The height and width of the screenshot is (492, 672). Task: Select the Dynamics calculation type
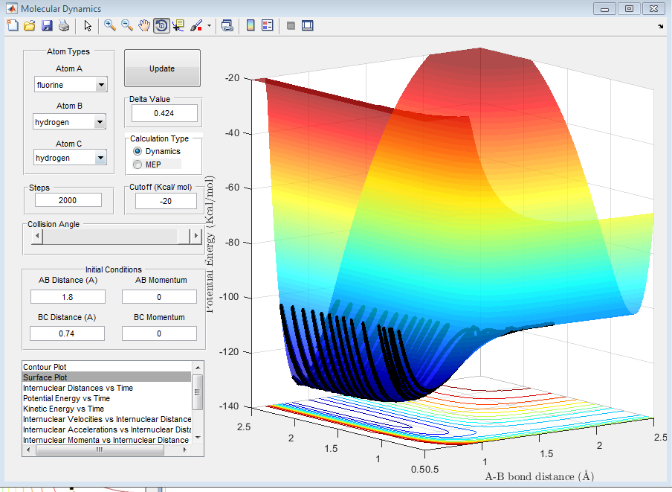[x=138, y=151]
